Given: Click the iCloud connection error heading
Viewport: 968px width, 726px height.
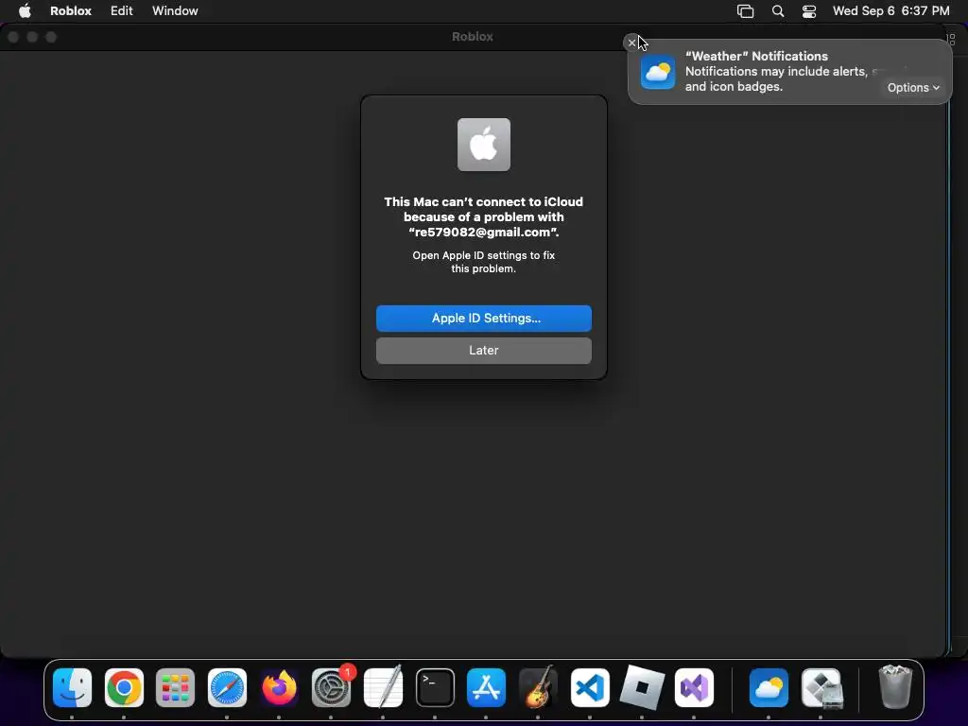Looking at the screenshot, I should [484, 216].
